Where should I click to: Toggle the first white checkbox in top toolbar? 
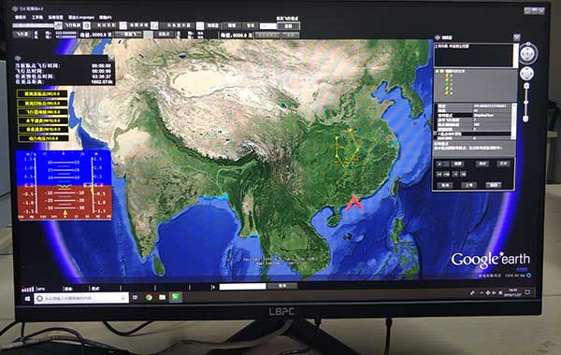(87, 26)
